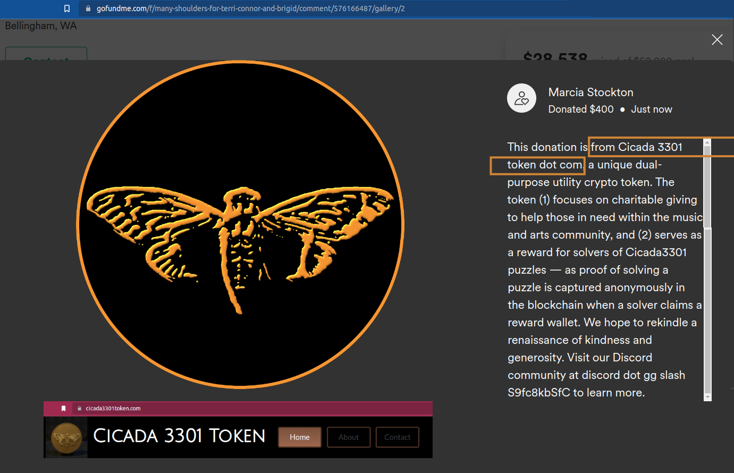This screenshot has width=734, height=473.
Task: Click the 'token dot com' text in comment
Action: click(545, 165)
